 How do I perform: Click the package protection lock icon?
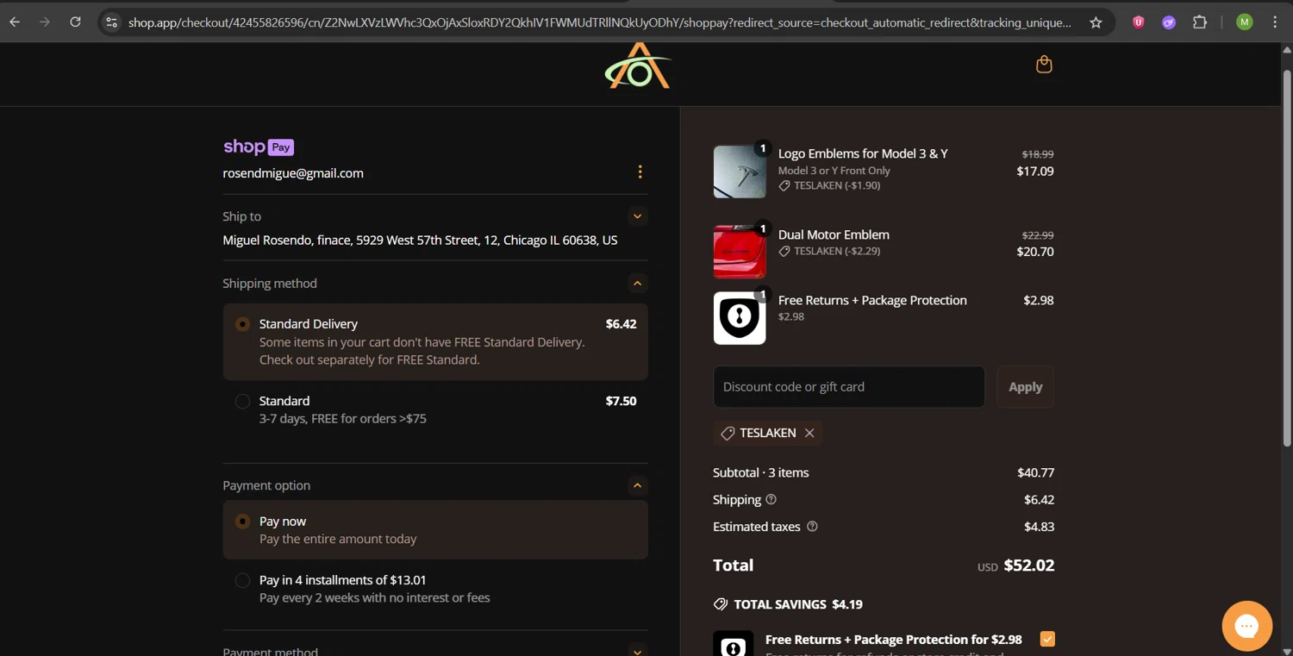(x=733, y=645)
